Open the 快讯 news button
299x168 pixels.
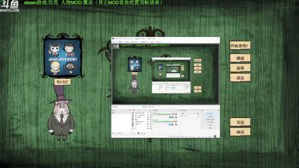click(x=240, y=132)
